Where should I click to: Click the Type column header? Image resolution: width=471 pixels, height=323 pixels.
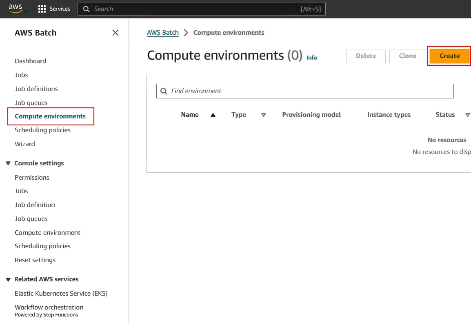tap(239, 115)
